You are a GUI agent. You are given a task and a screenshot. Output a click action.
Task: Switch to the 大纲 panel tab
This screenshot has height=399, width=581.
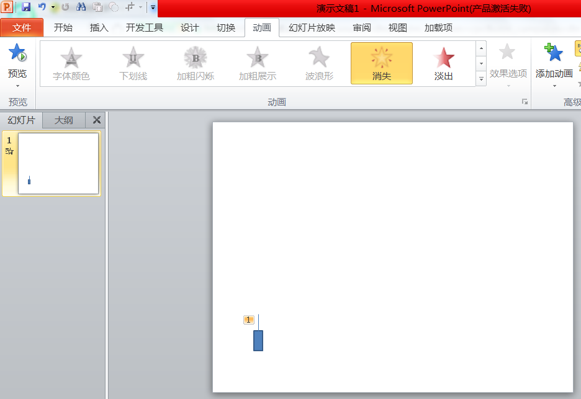click(64, 120)
